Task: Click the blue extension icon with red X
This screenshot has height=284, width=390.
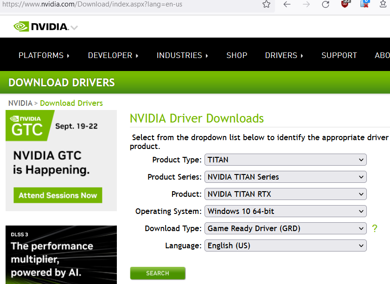Action: pos(364,4)
